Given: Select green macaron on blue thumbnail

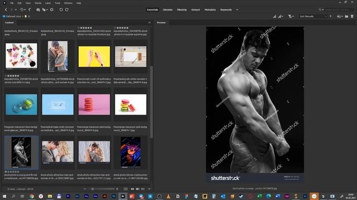Looking at the screenshot, I should [x=21, y=104].
